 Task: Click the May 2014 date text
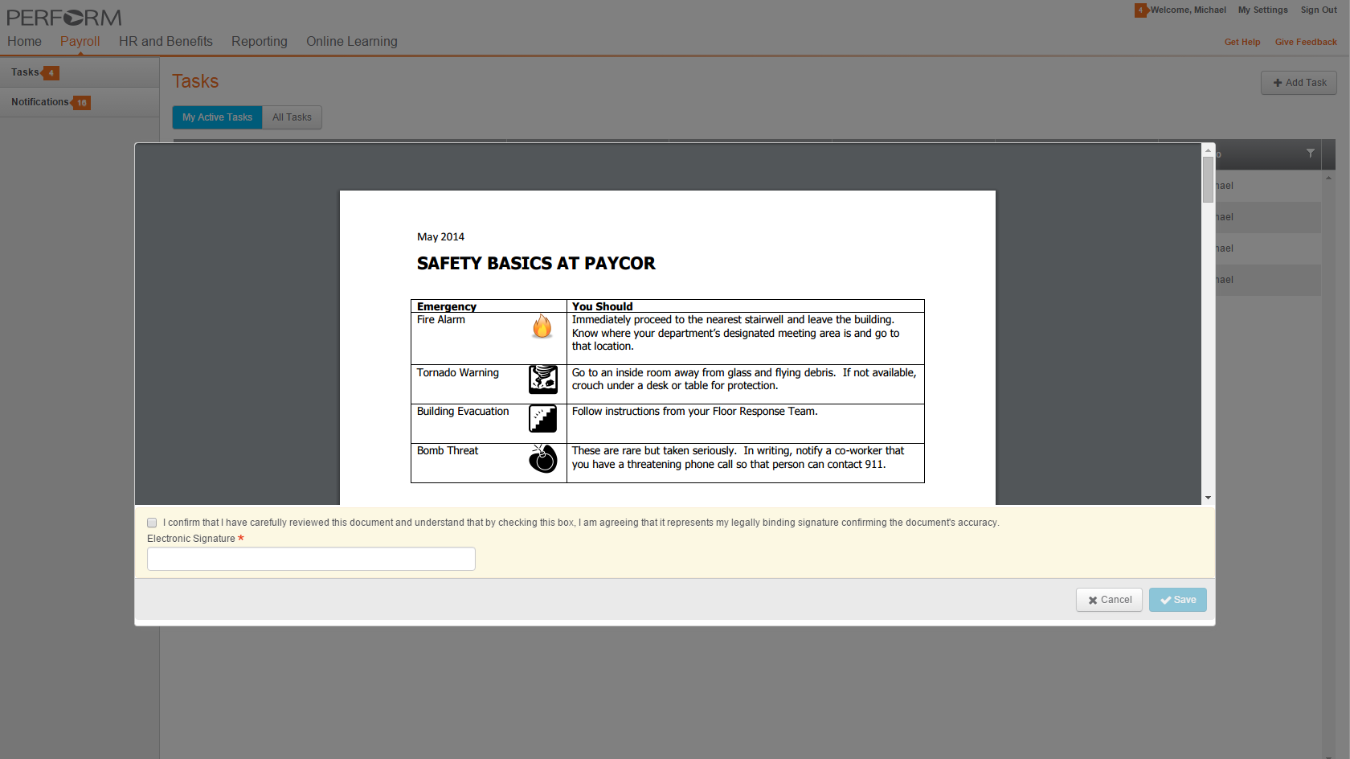coord(440,237)
